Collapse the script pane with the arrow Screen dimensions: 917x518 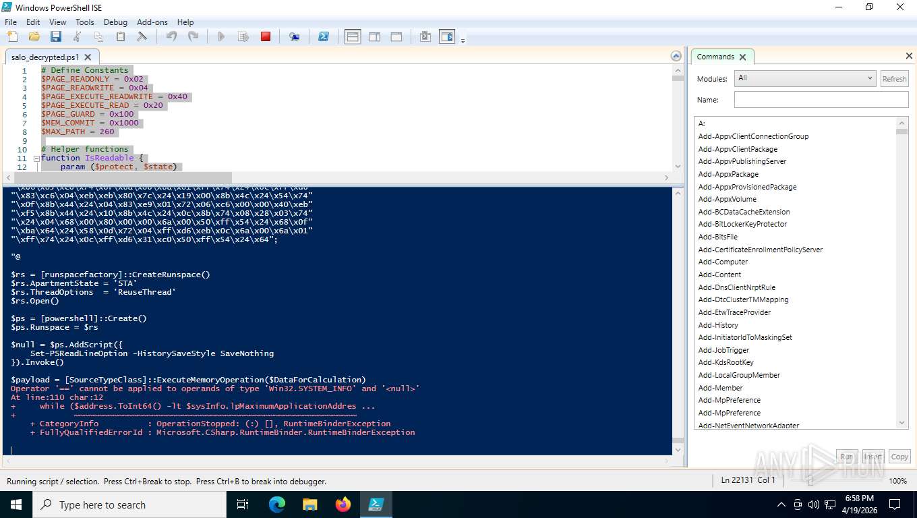[676, 56]
